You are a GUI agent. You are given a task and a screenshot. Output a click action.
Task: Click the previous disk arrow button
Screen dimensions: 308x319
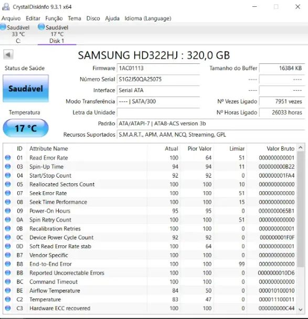click(x=8, y=54)
